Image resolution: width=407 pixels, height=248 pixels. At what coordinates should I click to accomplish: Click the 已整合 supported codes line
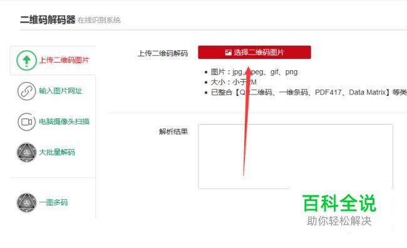point(309,93)
